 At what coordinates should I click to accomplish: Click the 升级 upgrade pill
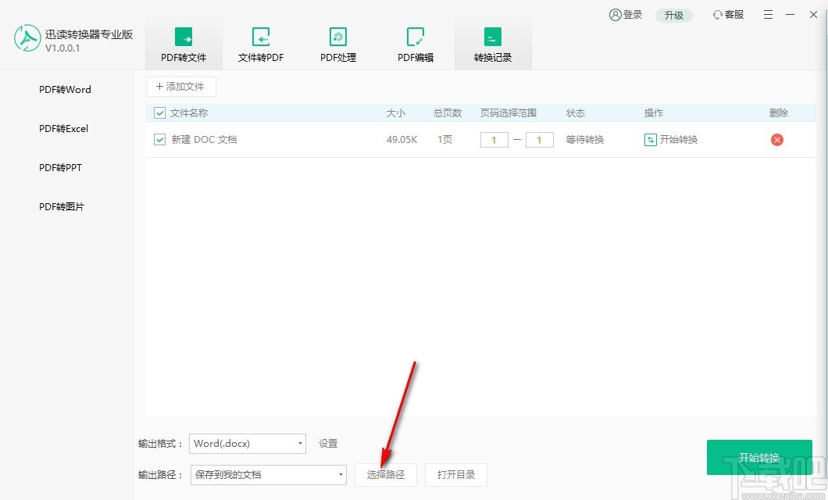pos(673,14)
